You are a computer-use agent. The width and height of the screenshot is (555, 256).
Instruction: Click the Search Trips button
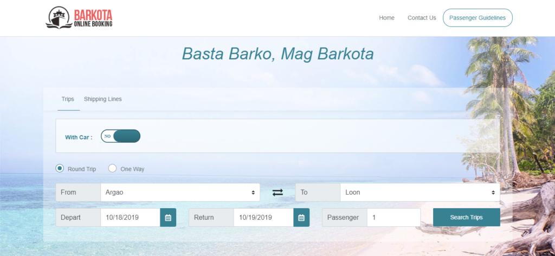(x=467, y=217)
